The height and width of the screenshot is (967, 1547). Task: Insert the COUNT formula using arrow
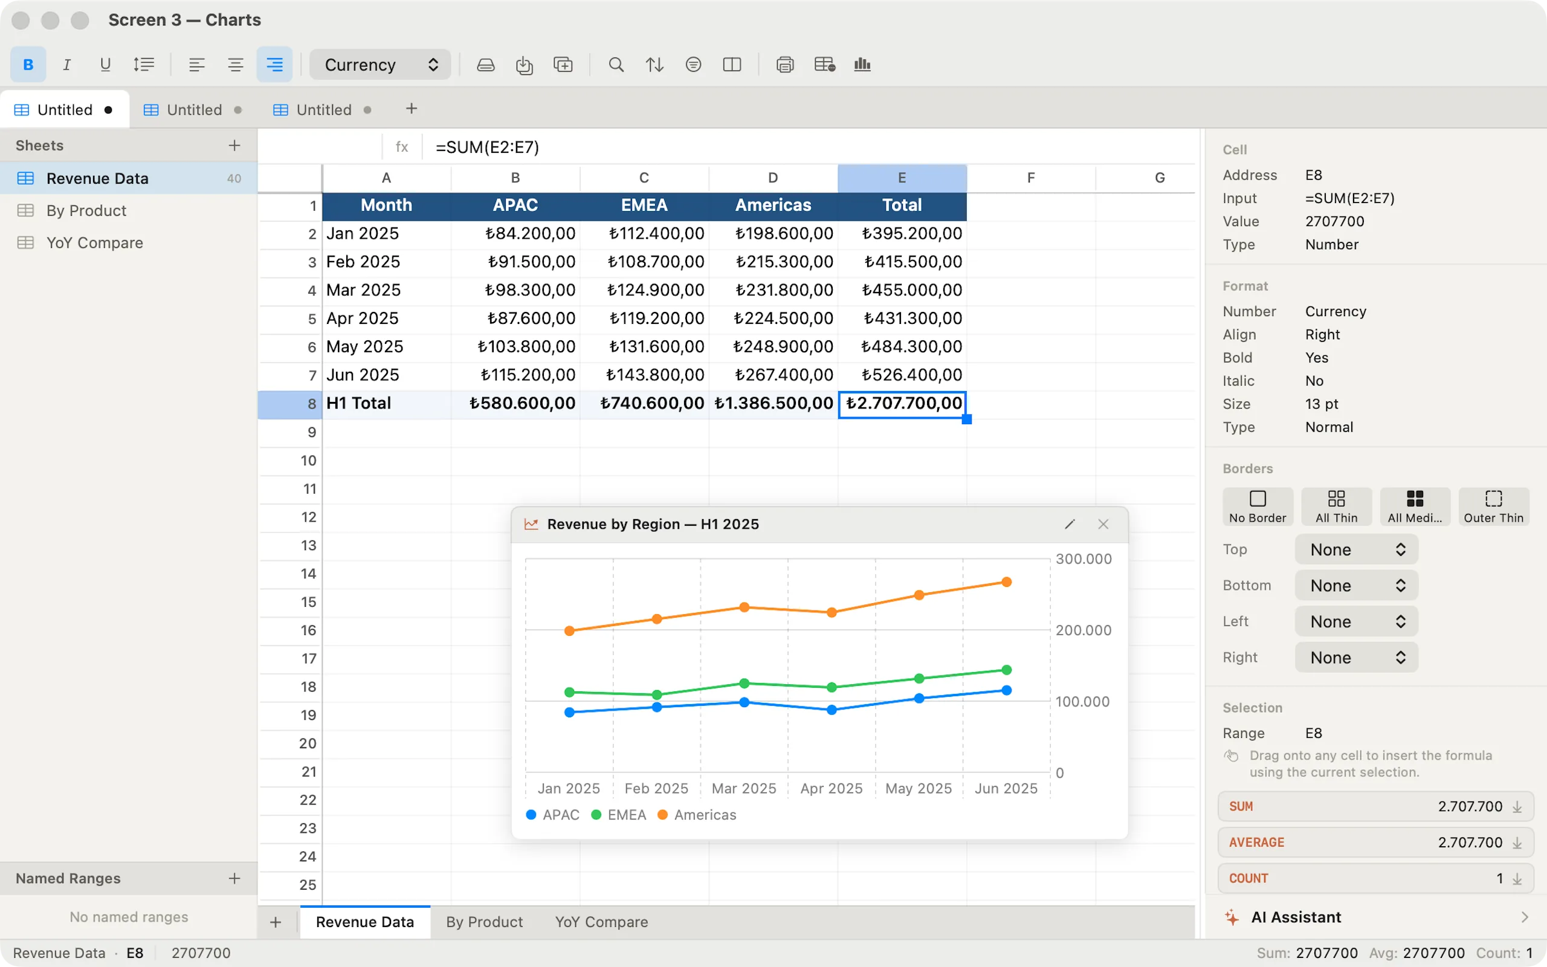(1517, 879)
